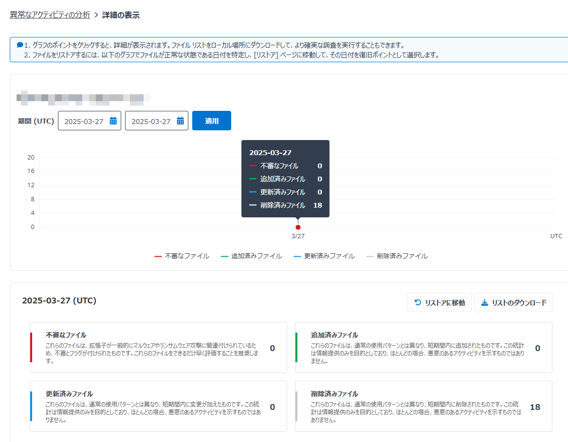
Task: Click the y-axis label 12
Action: point(31,185)
